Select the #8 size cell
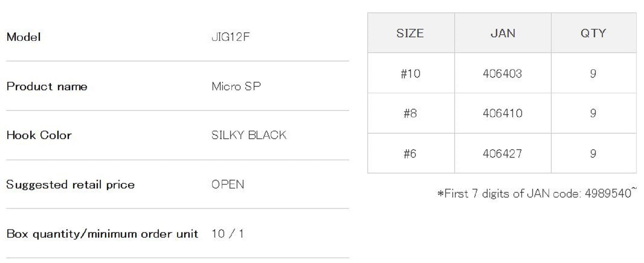 point(410,113)
